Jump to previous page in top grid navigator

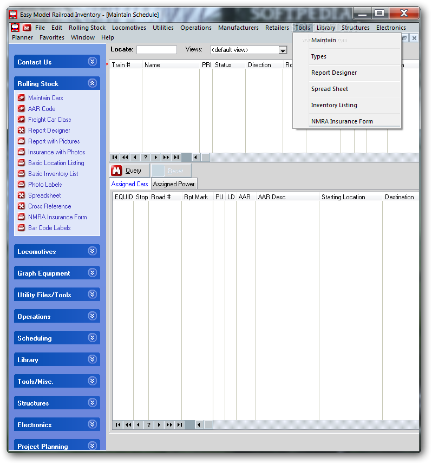pos(125,158)
